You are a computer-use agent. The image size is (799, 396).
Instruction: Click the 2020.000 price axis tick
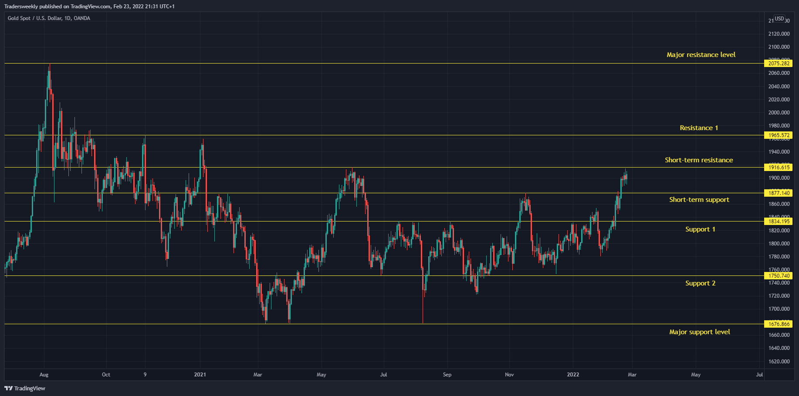[779, 100]
